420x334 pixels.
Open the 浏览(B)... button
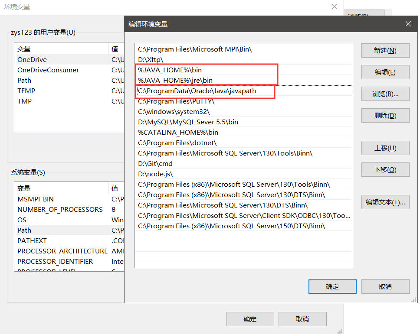[385, 94]
